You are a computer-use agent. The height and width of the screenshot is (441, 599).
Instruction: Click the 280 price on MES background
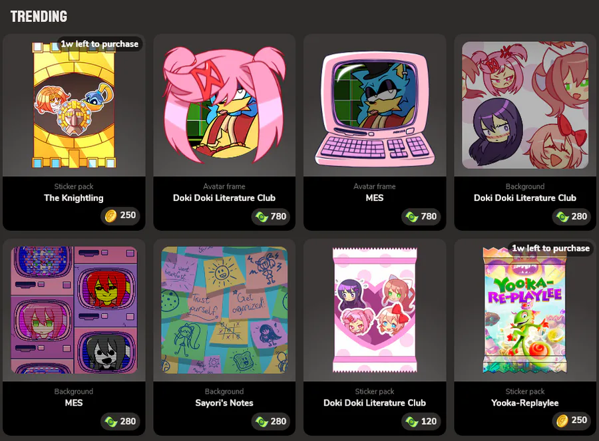pos(128,421)
